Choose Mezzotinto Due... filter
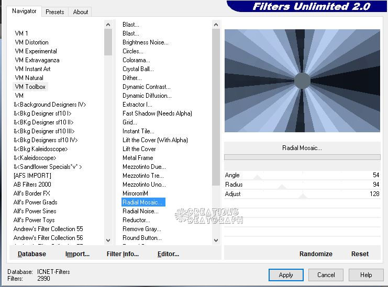Viewport: 388px width, 287px height. 145,167
